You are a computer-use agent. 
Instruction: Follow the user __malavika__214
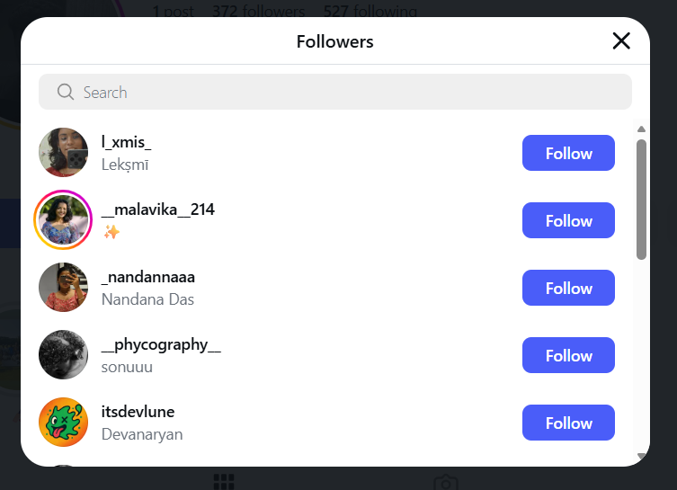click(568, 220)
